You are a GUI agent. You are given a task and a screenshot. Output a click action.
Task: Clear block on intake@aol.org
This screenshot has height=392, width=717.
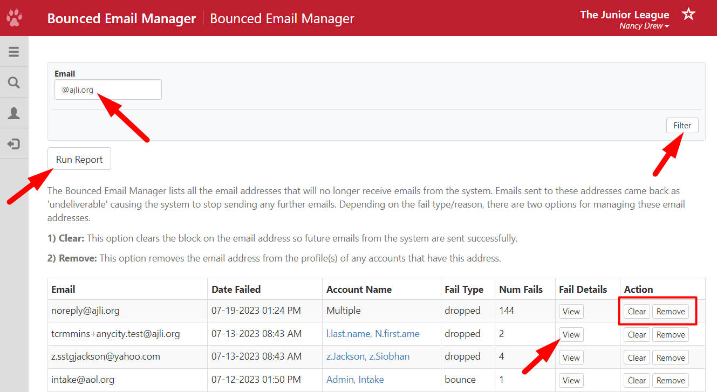tap(637, 381)
